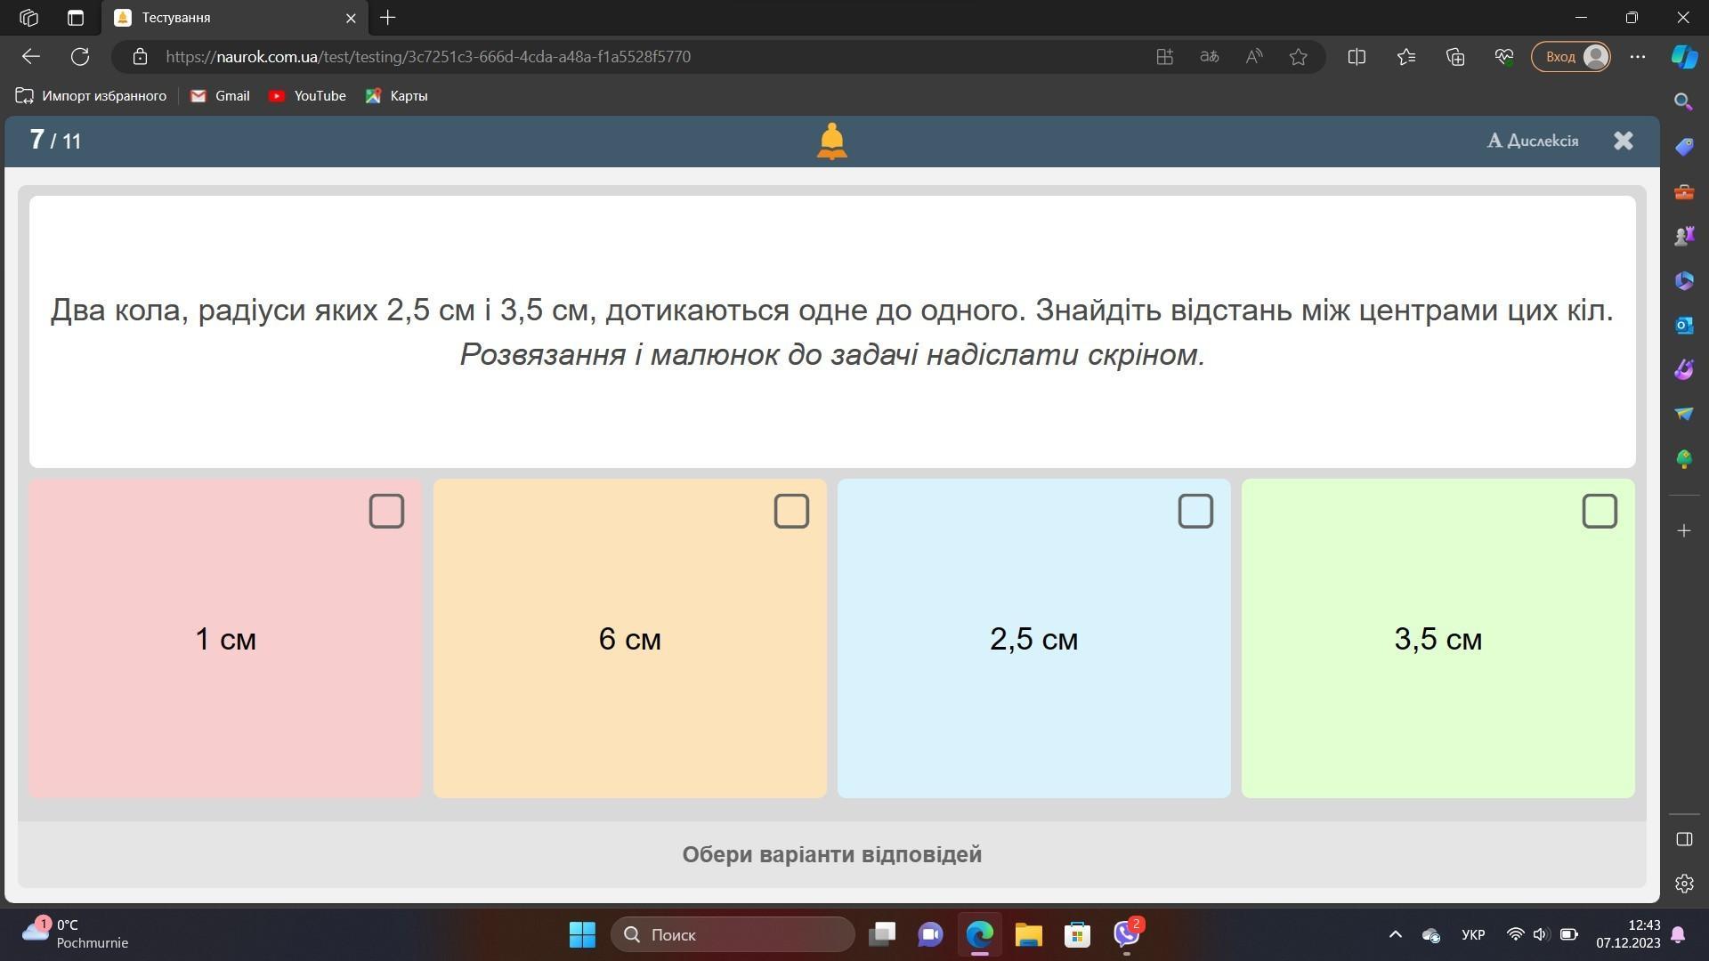The image size is (1709, 961).
Task: Select the orange 6 см answer card
Action: [x=629, y=638]
